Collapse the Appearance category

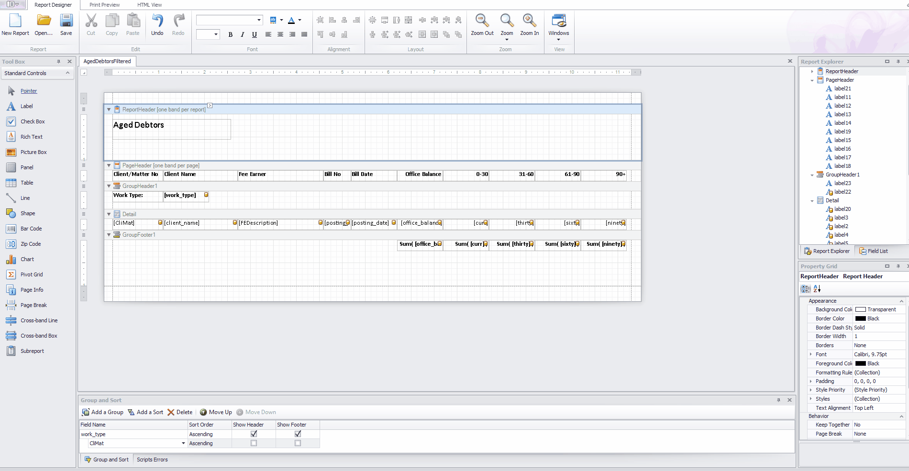[x=901, y=301]
